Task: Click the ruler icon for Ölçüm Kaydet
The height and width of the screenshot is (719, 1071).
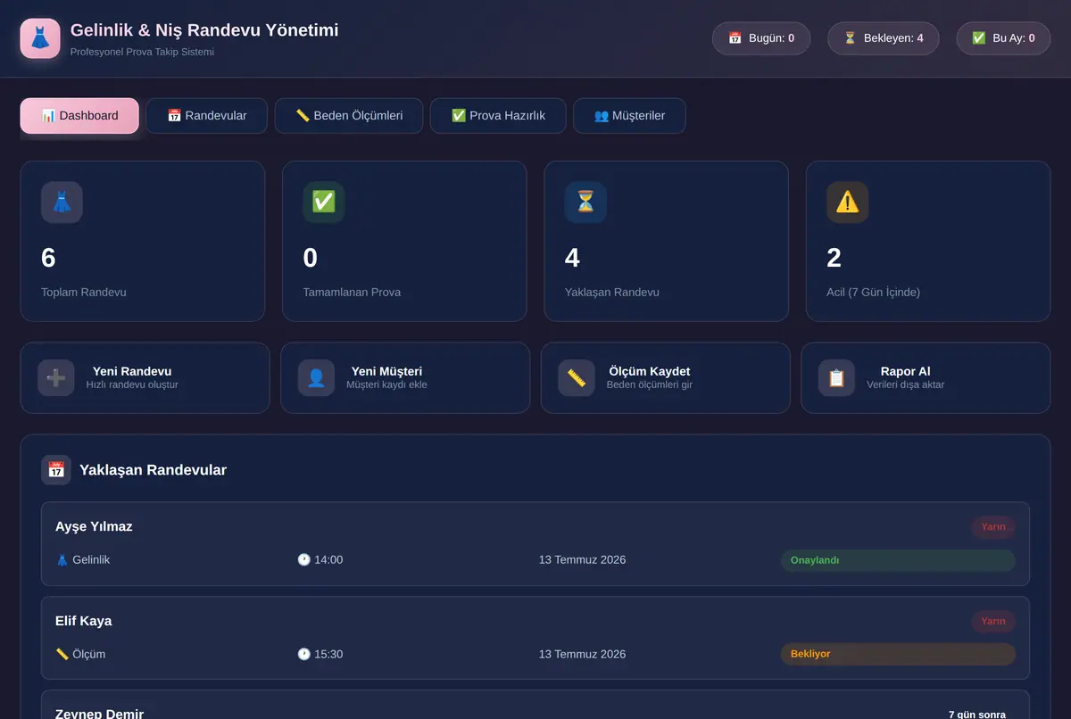Action: point(577,378)
